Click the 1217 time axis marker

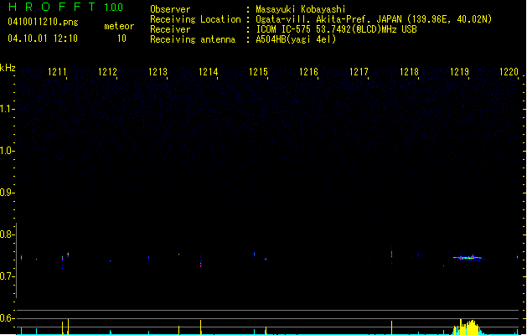[x=359, y=72]
